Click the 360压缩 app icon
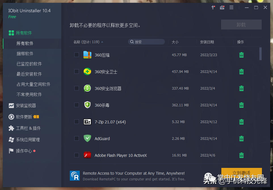This screenshot has width=273, height=190. [87, 55]
